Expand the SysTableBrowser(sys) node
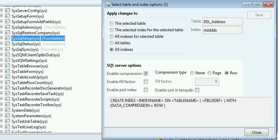The image size is (278, 140). click(2, 66)
